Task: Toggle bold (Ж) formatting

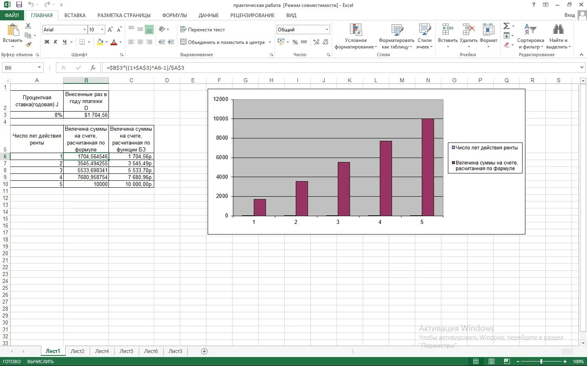Action: (x=47, y=42)
